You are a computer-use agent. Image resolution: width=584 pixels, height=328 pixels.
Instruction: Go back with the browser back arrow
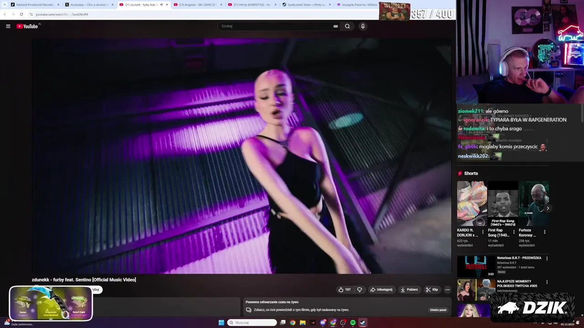point(5,14)
